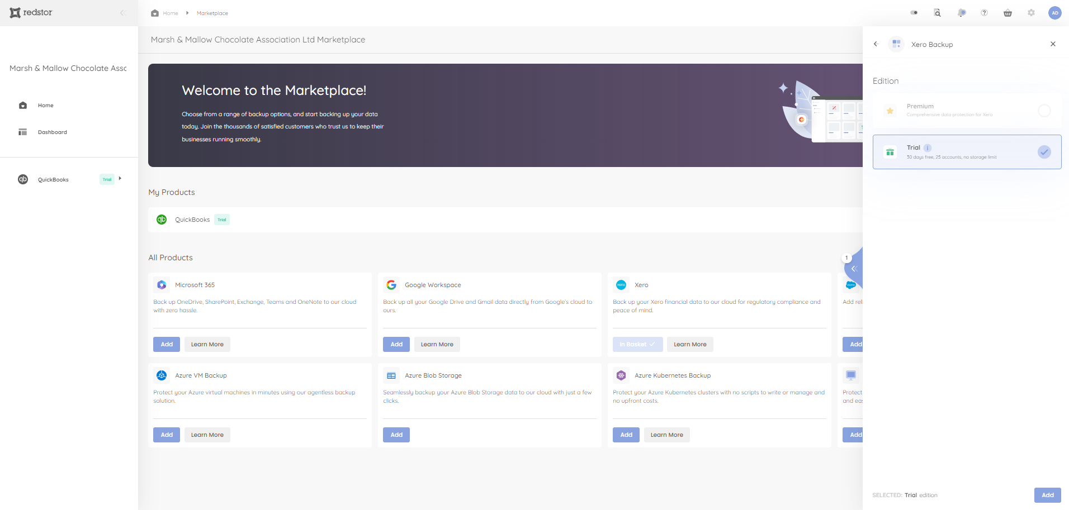Click the Dashboard icon in sidebar
This screenshot has height=510, width=1069.
click(23, 132)
